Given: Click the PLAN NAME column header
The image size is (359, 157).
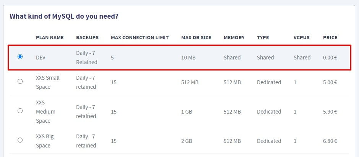Looking at the screenshot, I should [50, 38].
